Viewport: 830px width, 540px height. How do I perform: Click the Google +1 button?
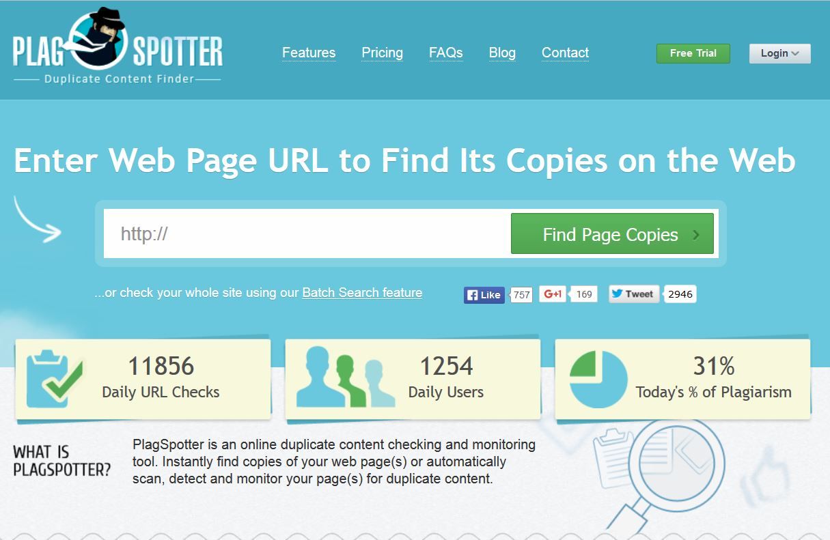pos(553,294)
